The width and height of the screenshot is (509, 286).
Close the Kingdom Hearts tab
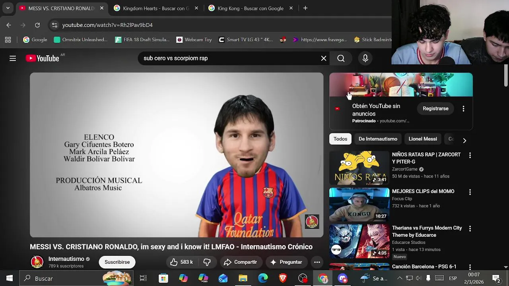(196, 8)
